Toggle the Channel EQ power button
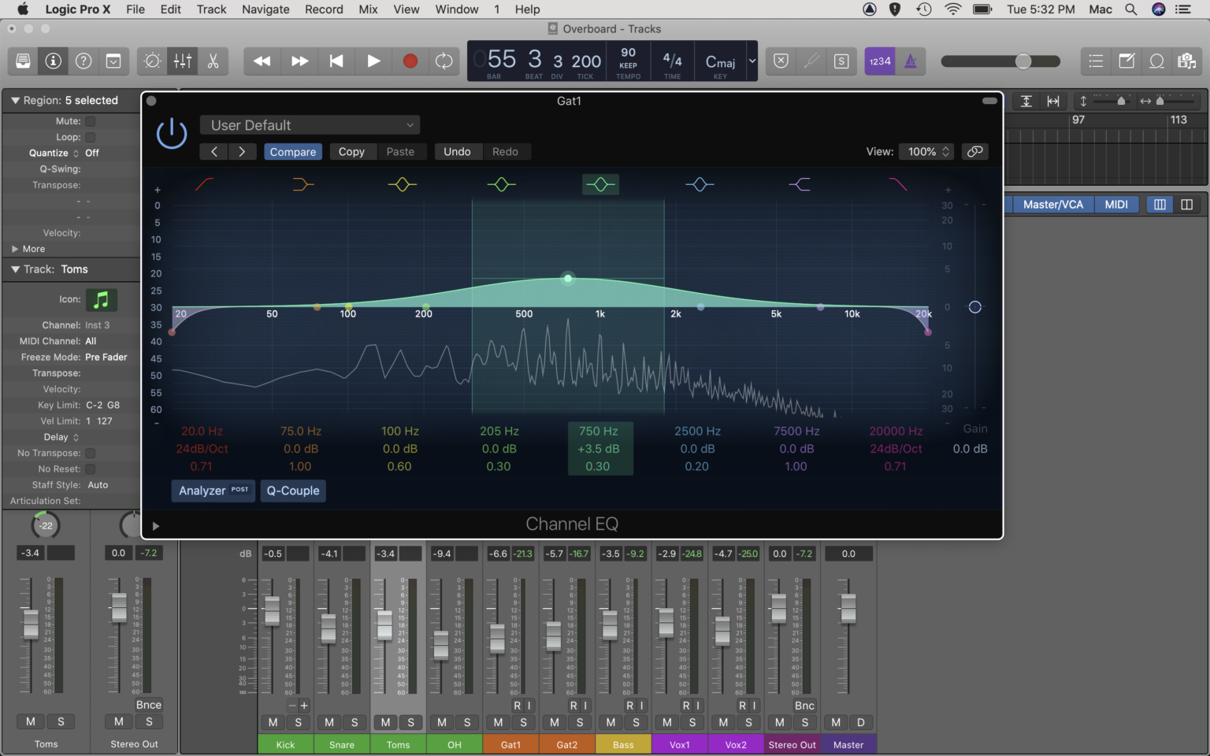The width and height of the screenshot is (1210, 756). click(x=171, y=132)
